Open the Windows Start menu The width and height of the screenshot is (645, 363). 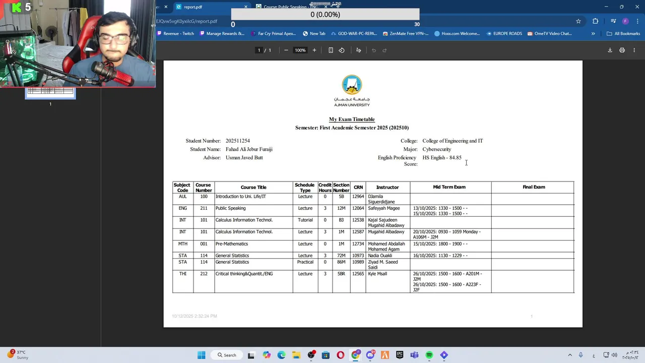[x=202, y=355]
